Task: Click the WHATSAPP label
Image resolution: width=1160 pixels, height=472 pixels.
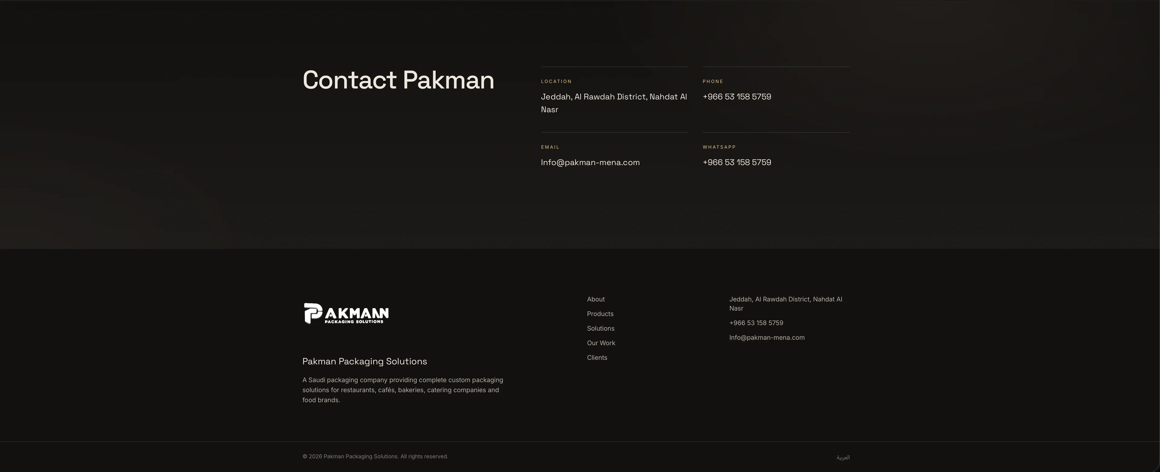Action: coord(719,147)
